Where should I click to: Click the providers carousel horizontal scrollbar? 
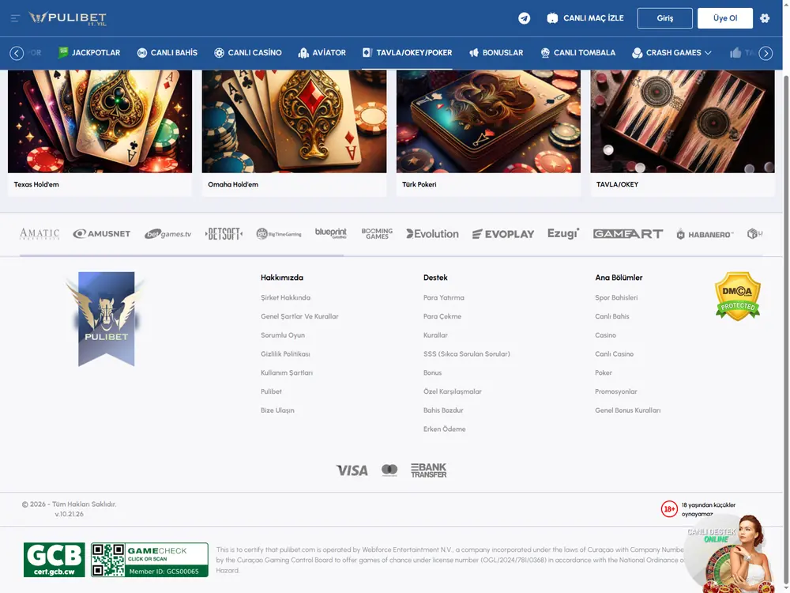pos(182,255)
